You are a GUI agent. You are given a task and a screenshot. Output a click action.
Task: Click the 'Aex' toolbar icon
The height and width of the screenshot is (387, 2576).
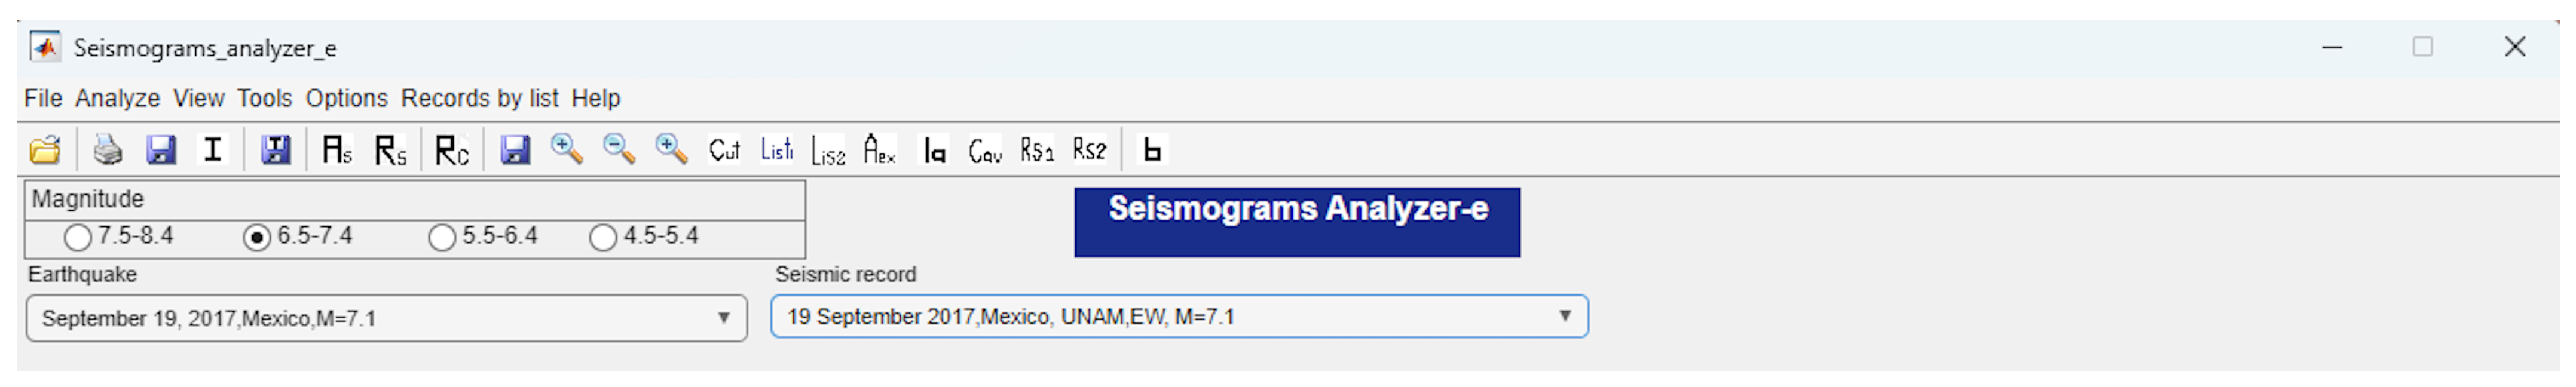pos(880,151)
